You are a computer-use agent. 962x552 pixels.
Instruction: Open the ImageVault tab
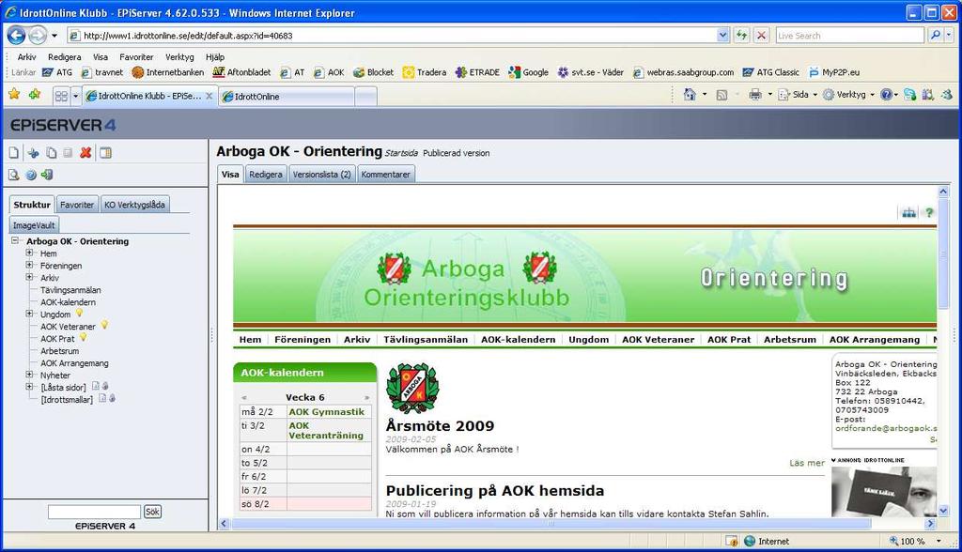34,225
